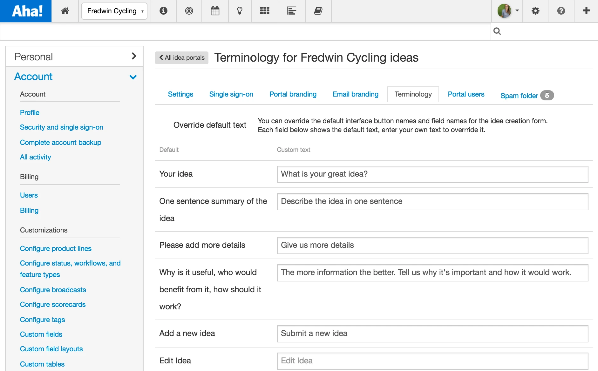Go back to All idea portals
The image size is (598, 371).
[x=182, y=58]
